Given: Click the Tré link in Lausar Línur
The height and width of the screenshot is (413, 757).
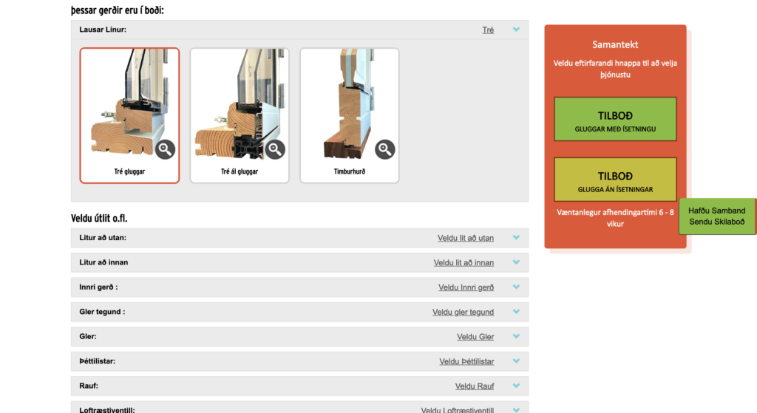Looking at the screenshot, I should click(x=488, y=30).
